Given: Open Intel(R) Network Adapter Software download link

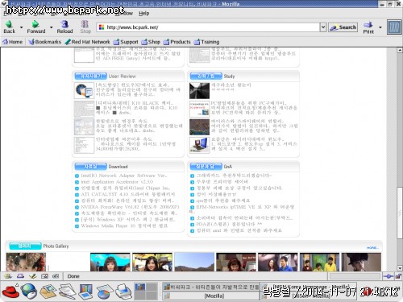Looking at the screenshot, I should point(123,176).
